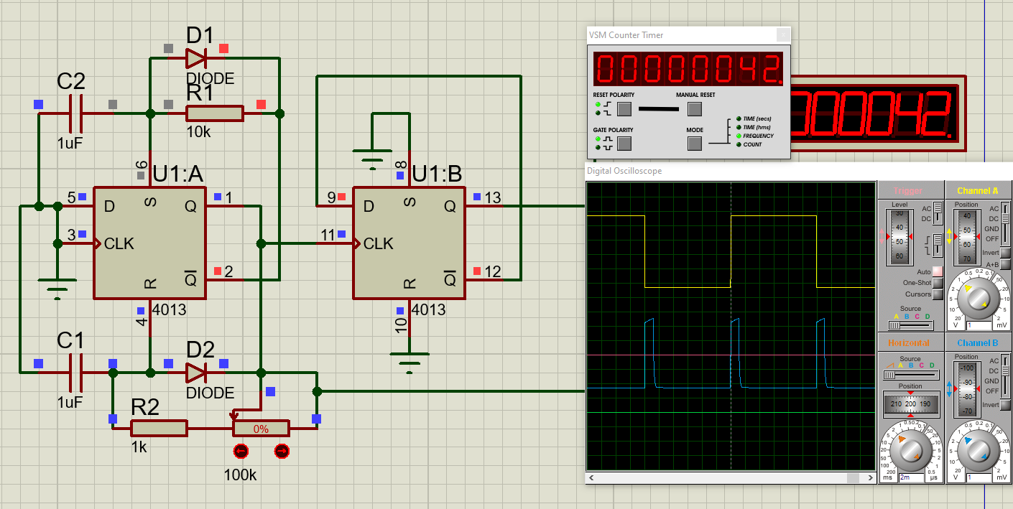Enable One-Shot trigger mode
This screenshot has height=509, width=1013.
pyautogui.click(x=938, y=283)
